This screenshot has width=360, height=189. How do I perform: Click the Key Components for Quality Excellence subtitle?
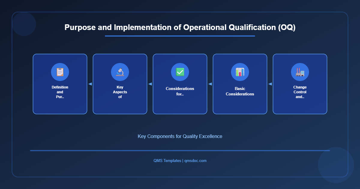[x=180, y=136]
